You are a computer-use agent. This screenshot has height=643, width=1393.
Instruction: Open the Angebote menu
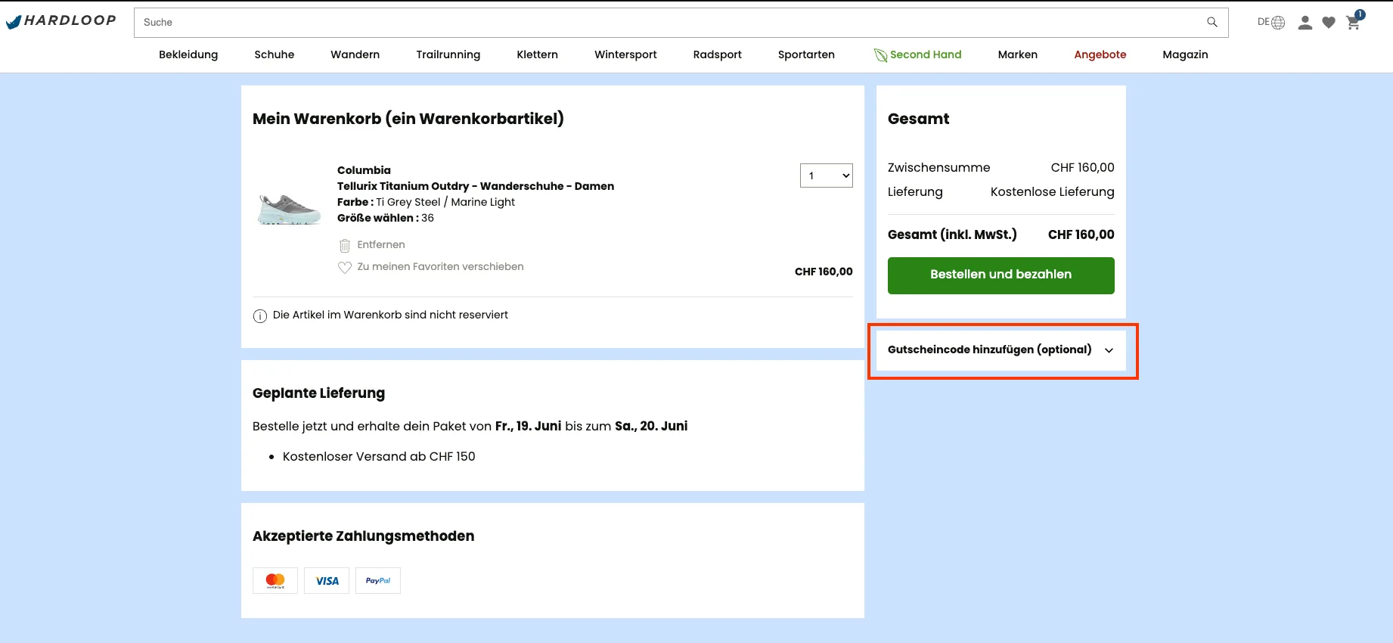[x=1100, y=54]
